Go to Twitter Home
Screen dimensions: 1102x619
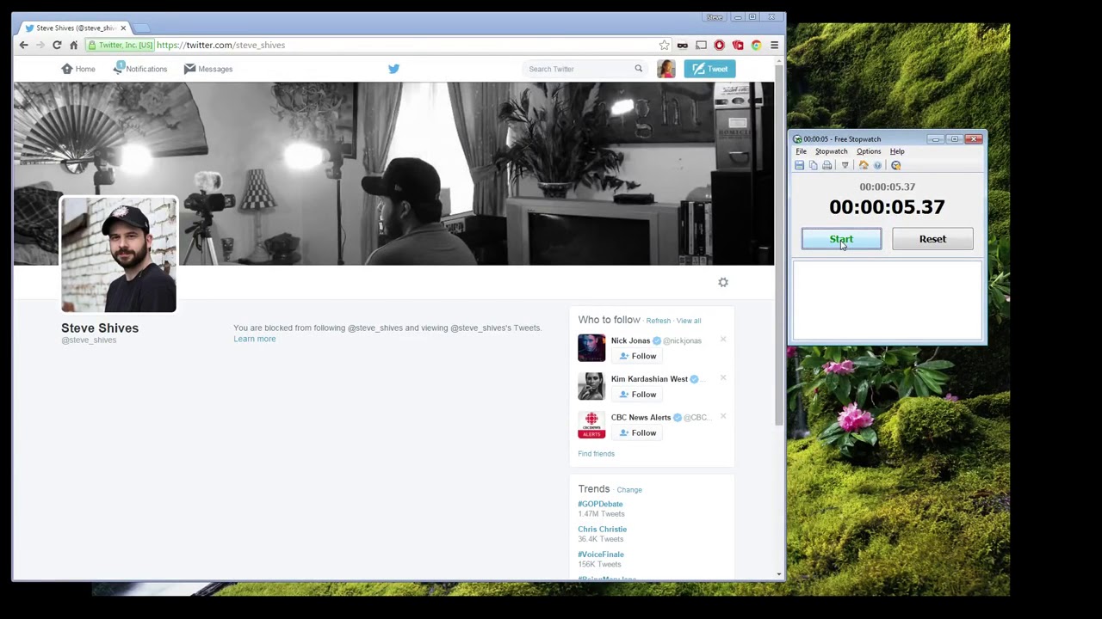[78, 69]
